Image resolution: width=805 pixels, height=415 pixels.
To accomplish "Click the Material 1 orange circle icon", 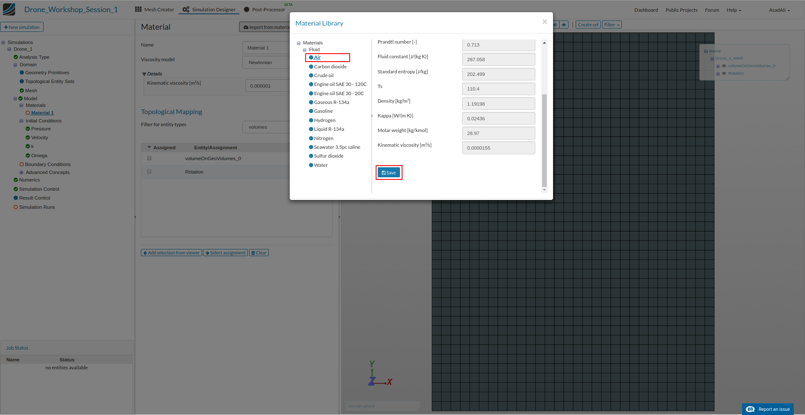I will (28, 113).
